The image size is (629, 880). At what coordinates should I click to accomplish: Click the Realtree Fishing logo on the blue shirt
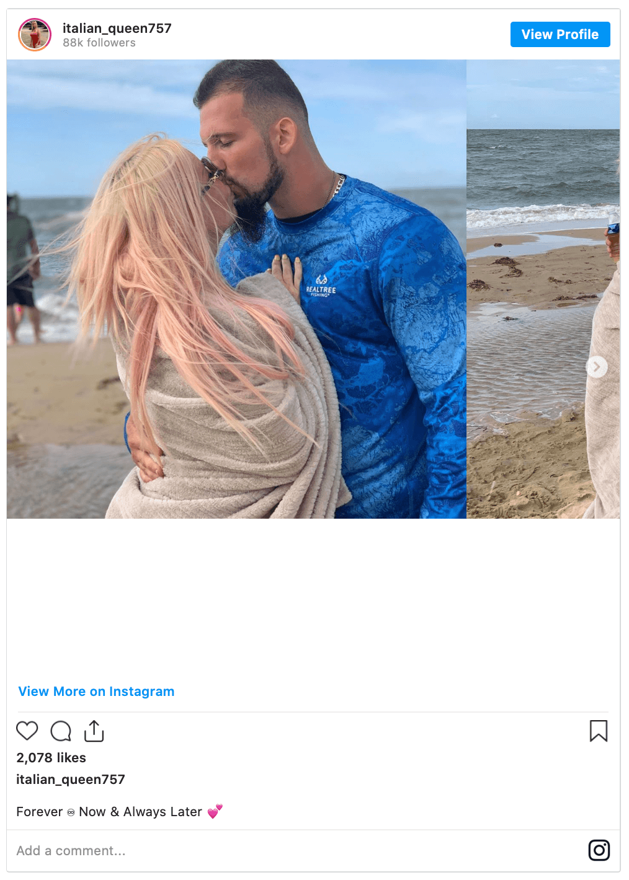[321, 286]
